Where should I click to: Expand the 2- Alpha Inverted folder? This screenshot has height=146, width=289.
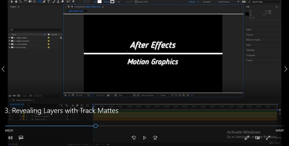coord(10,41)
